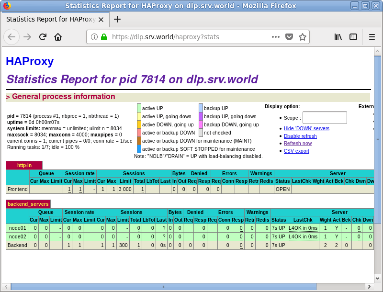Screen dimensions: 383x292
Task: Open the Firefox hamburger menu
Action: (372, 37)
